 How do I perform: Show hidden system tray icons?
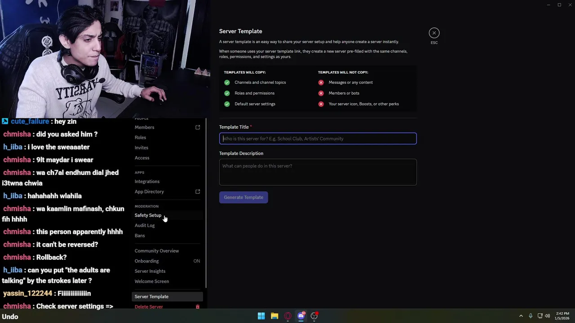tap(521, 316)
